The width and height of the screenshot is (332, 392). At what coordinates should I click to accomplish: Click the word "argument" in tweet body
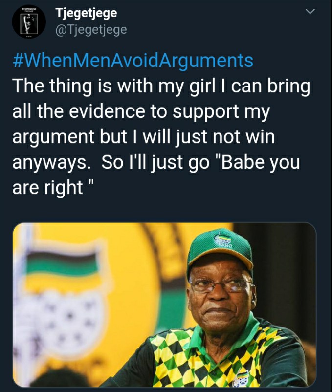click(53, 137)
